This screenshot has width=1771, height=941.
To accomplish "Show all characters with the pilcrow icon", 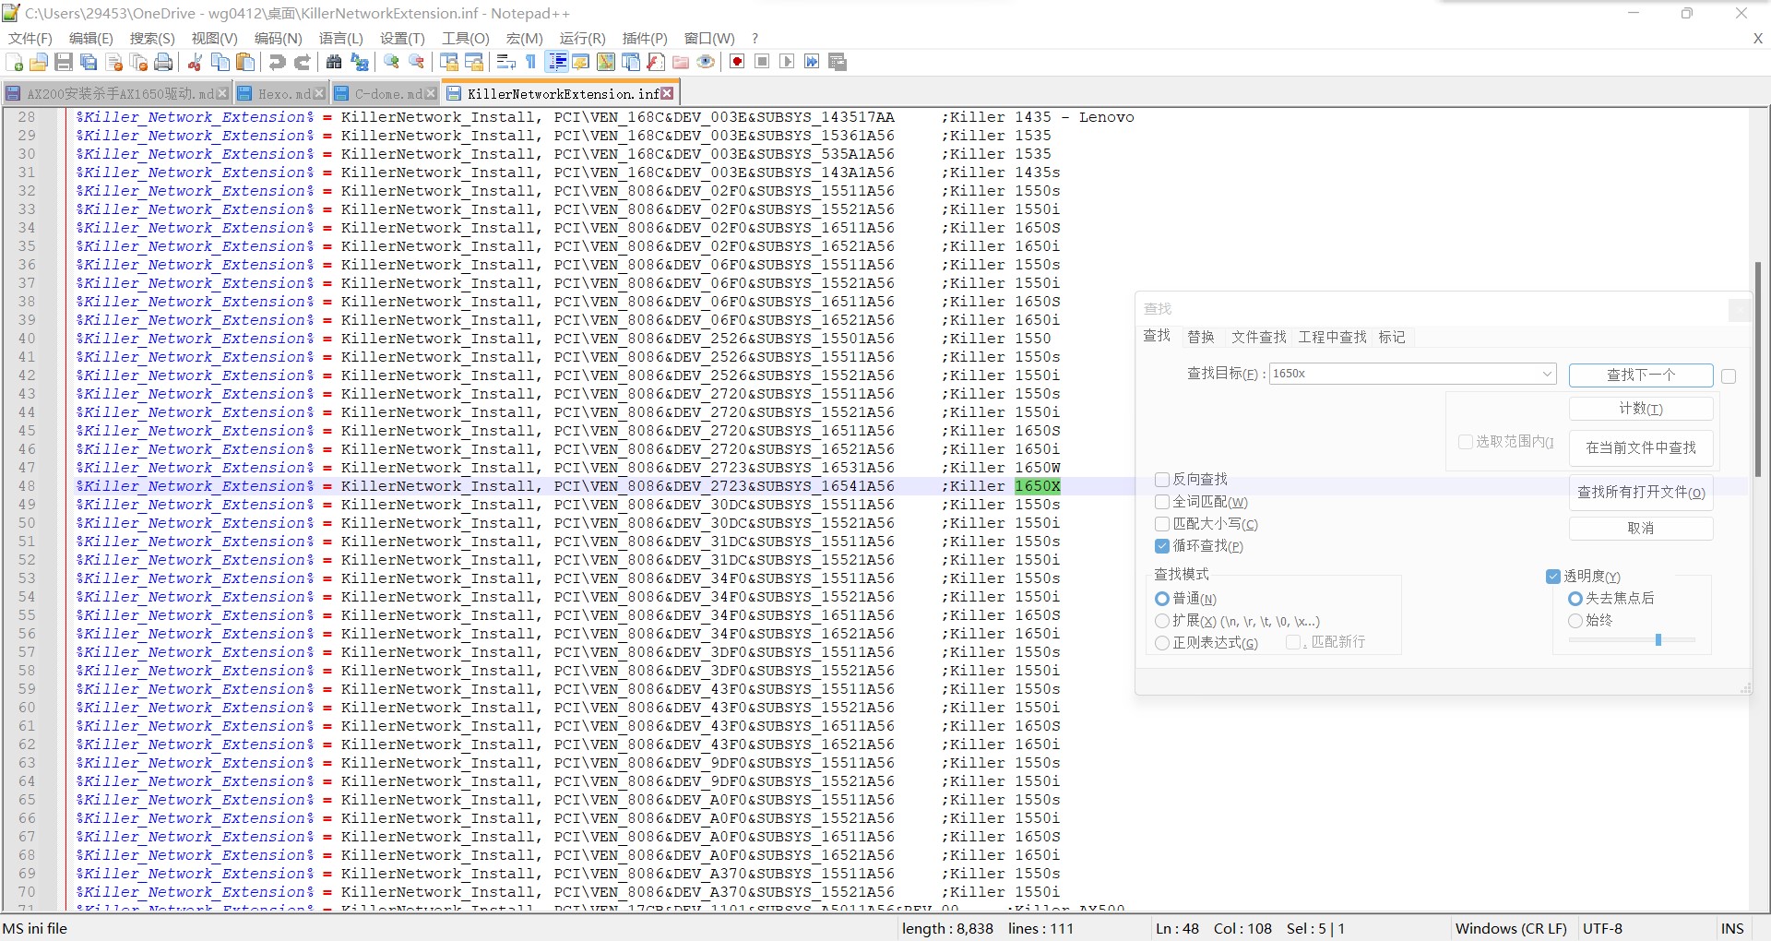I will [530, 62].
